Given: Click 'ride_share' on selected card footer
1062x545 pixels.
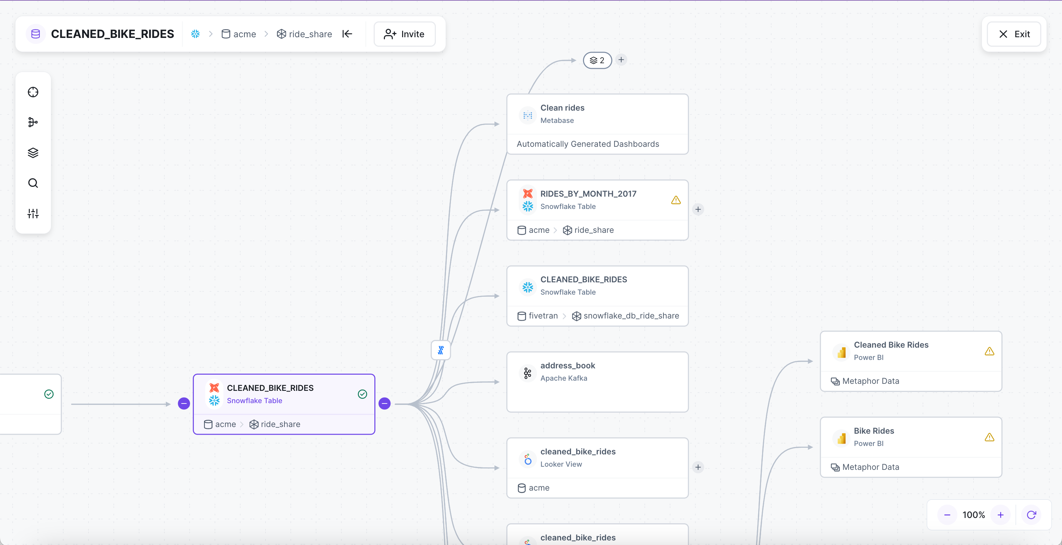Looking at the screenshot, I should click(x=280, y=424).
